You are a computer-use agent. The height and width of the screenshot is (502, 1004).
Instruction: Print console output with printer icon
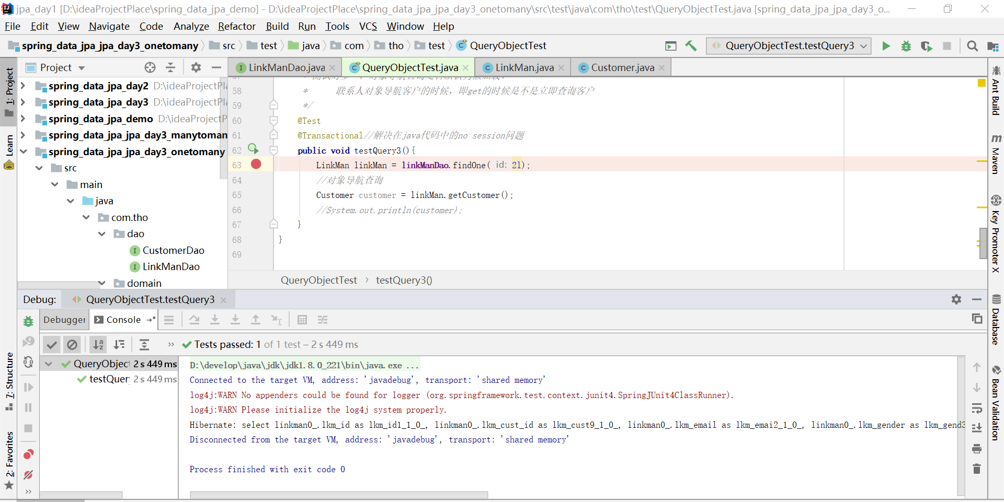pyautogui.click(x=977, y=449)
